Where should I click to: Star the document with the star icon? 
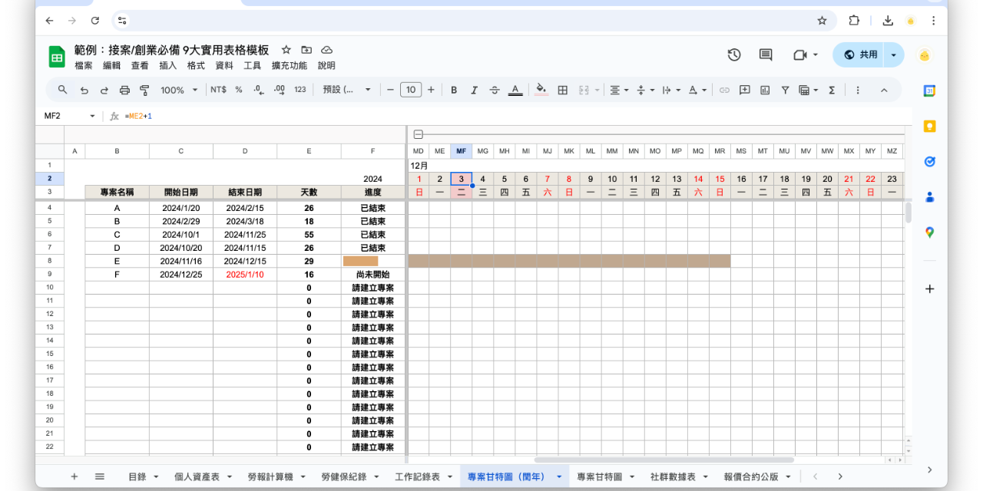(286, 50)
